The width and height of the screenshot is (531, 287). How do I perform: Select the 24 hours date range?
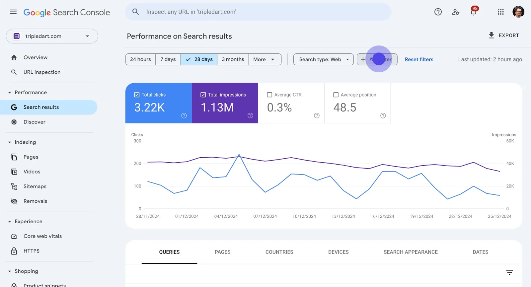click(140, 59)
